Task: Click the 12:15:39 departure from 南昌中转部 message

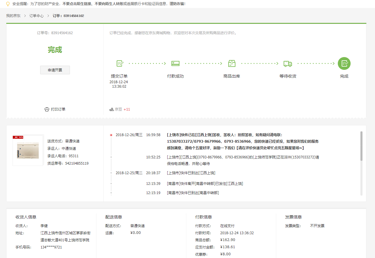Action: click(205, 184)
